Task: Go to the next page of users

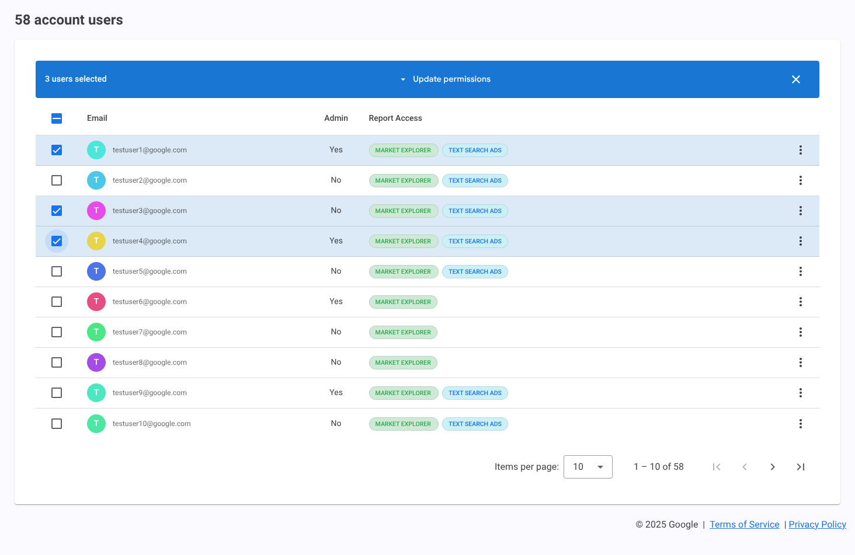Action: point(773,467)
